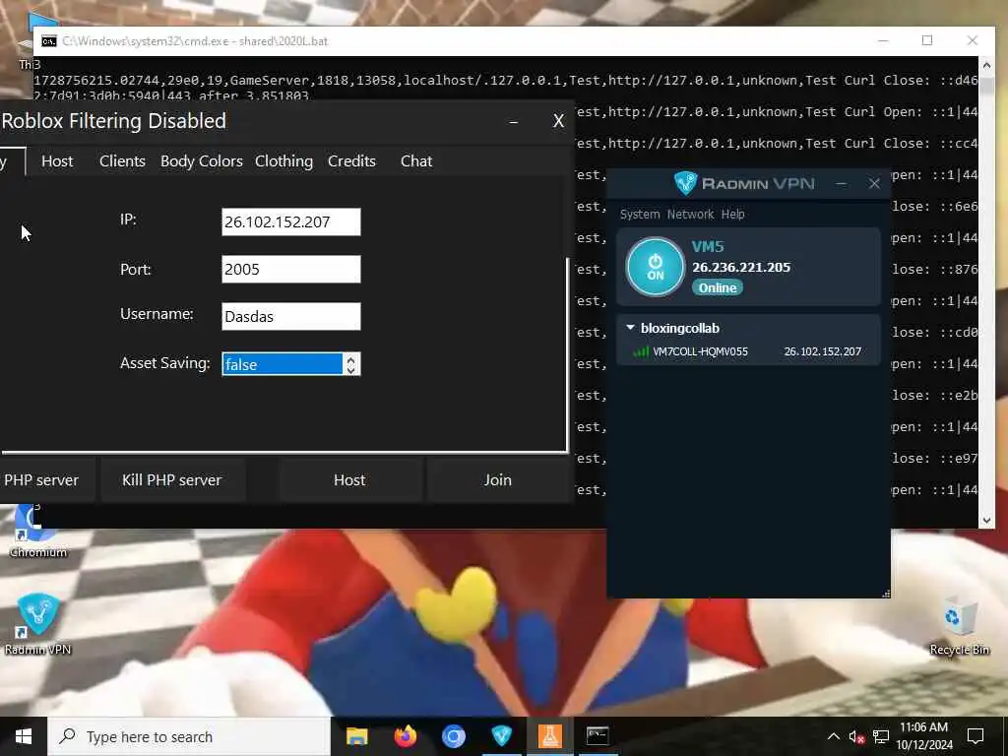Viewport: 1008px width, 756px height.
Task: Click the Command Prompt taskbar icon
Action: pyautogui.click(x=598, y=736)
